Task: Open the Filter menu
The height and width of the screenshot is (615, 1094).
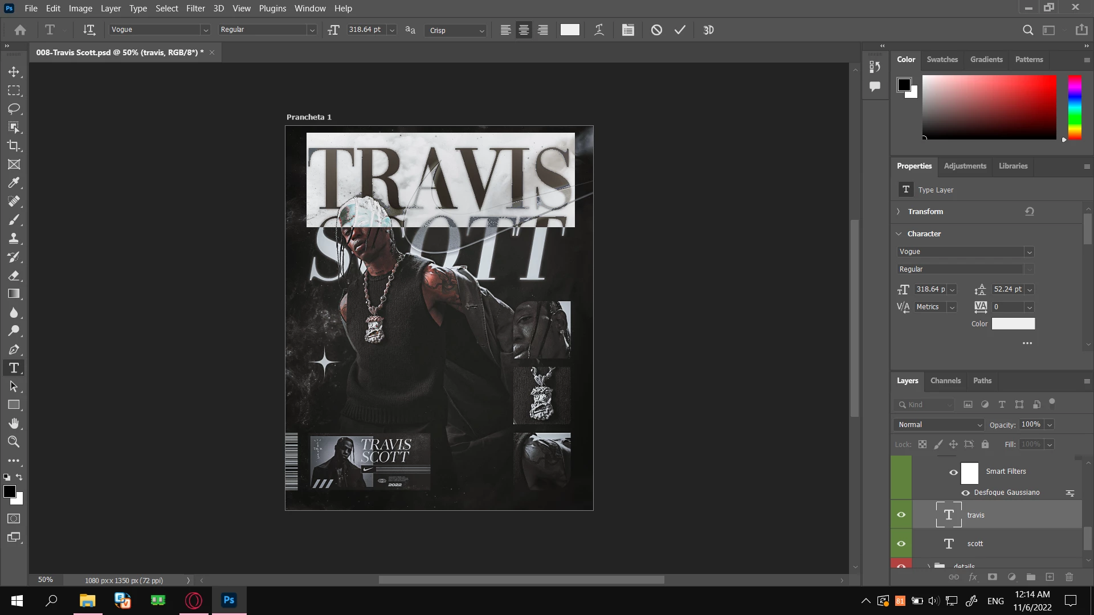Action: (x=195, y=9)
